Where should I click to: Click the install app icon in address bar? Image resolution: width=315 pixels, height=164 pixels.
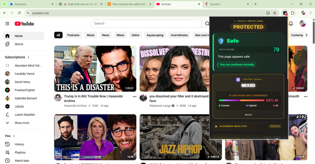tap(268, 13)
